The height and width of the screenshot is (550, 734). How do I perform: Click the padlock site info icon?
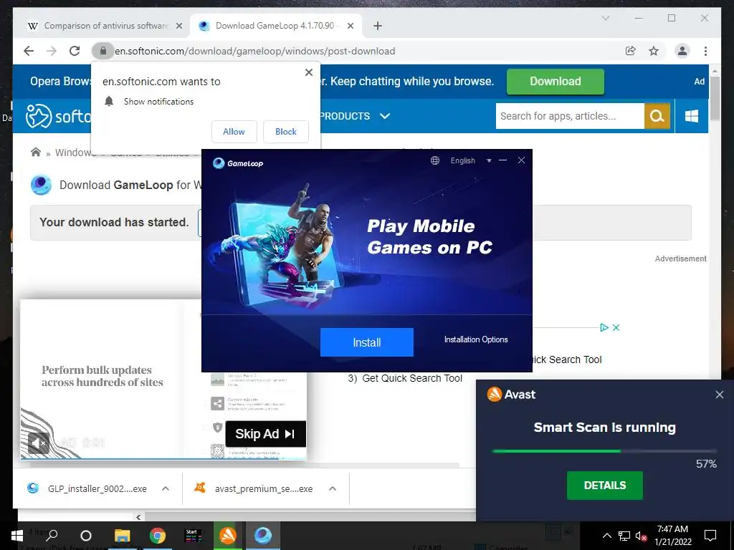(x=103, y=51)
